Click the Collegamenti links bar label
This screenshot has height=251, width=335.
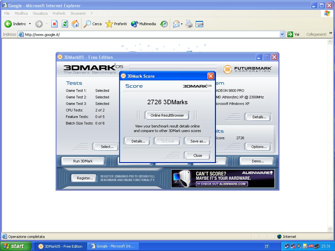pos(316,34)
